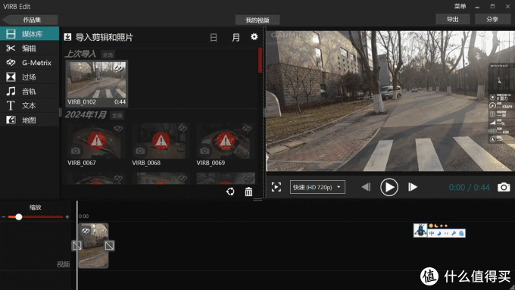Click the 导出 export button
Image resolution: width=515 pixels, height=290 pixels.
[x=452, y=20]
